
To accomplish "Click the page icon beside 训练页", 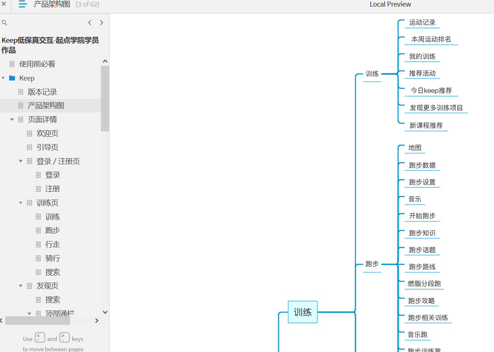I will click(x=29, y=203).
